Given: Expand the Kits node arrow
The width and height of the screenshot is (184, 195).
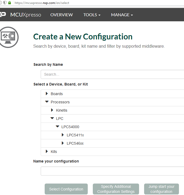Looking at the screenshot, I should (x=47, y=152).
